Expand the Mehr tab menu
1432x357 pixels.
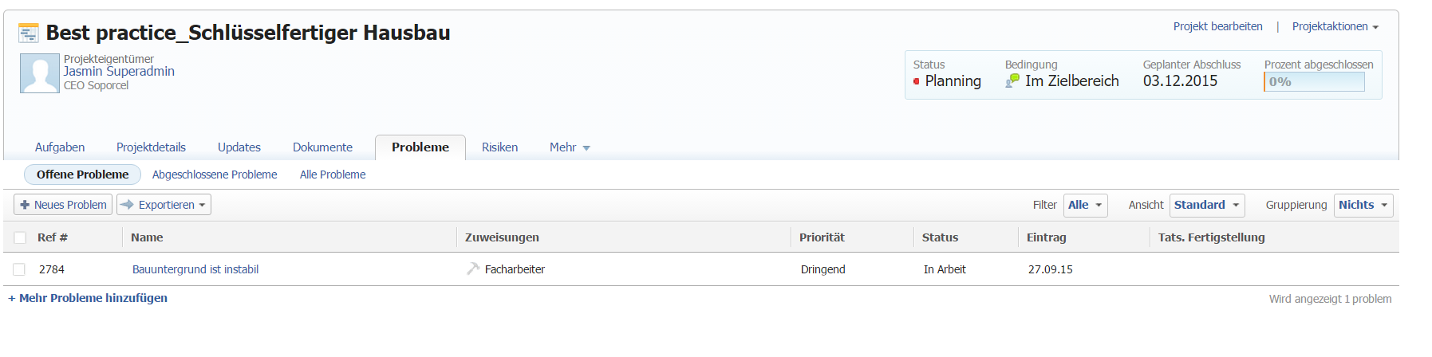(x=569, y=147)
